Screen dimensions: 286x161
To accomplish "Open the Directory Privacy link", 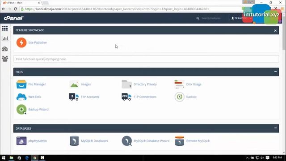I will pyautogui.click(x=145, y=85).
